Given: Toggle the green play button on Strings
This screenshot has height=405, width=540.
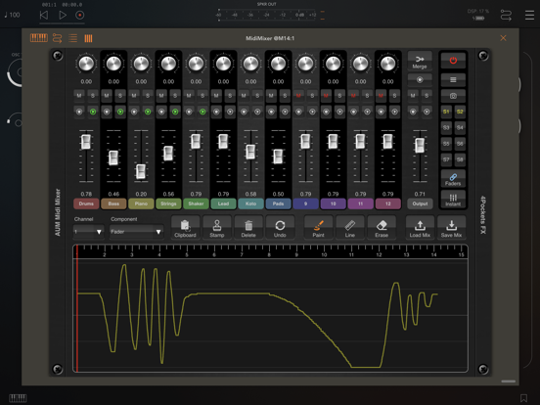Looking at the screenshot, I should point(175,112).
